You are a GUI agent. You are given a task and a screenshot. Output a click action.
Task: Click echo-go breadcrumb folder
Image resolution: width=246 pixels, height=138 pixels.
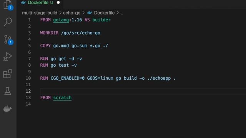point(71,13)
